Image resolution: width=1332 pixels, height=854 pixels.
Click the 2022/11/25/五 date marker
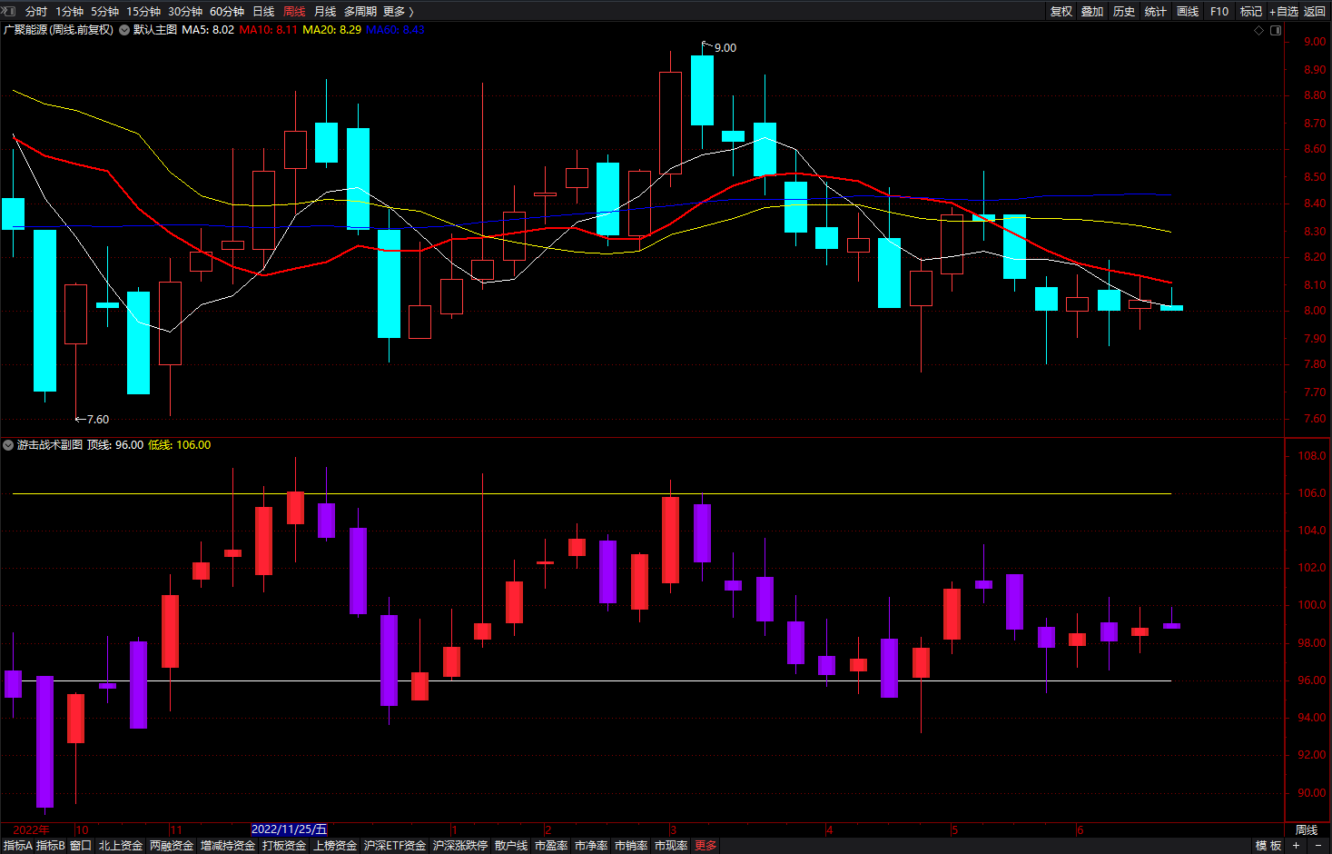point(289,829)
